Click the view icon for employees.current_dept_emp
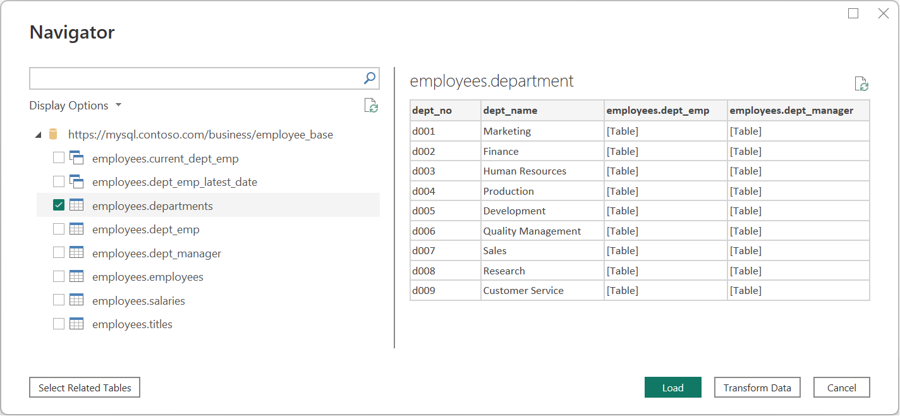The height and width of the screenshot is (416, 900). click(76, 158)
